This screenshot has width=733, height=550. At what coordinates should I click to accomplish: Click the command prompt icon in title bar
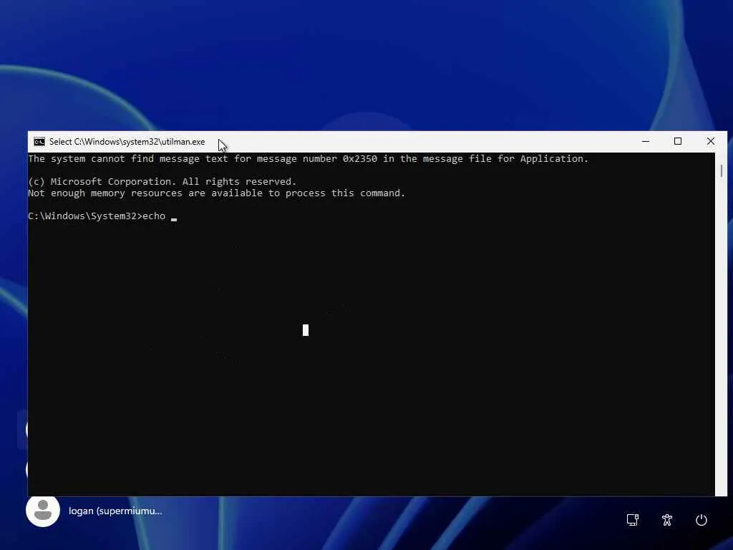(x=39, y=142)
